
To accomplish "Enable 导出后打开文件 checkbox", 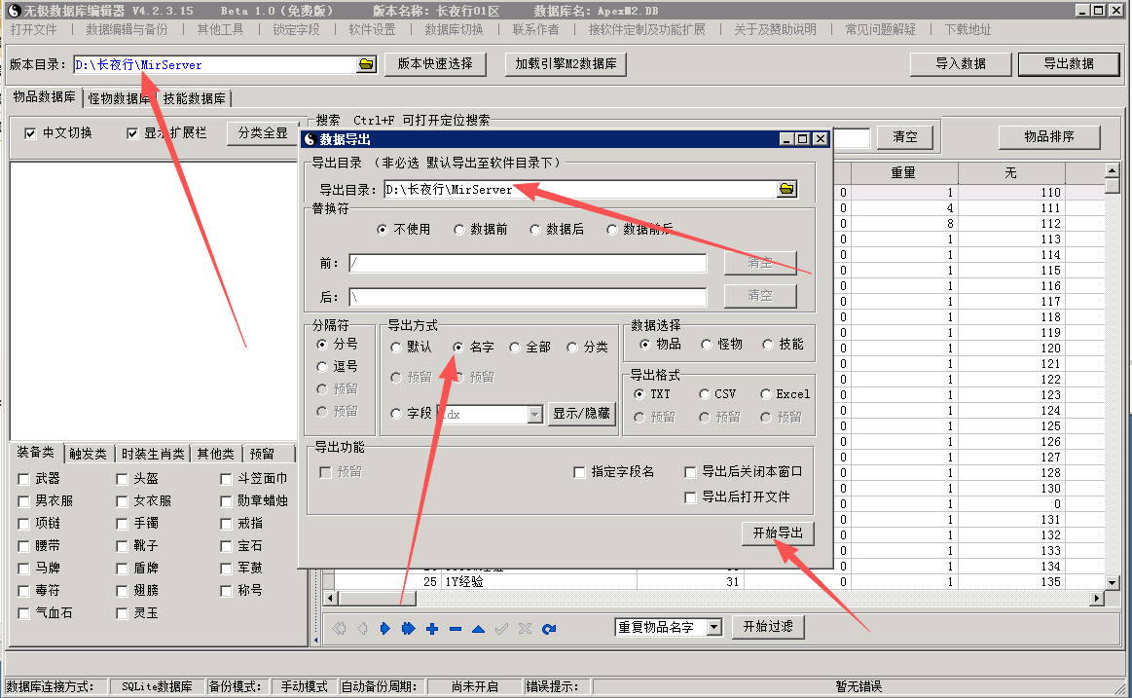I will [691, 496].
